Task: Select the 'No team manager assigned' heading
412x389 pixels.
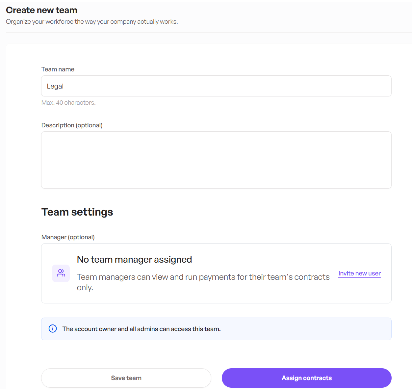Action: (x=134, y=259)
